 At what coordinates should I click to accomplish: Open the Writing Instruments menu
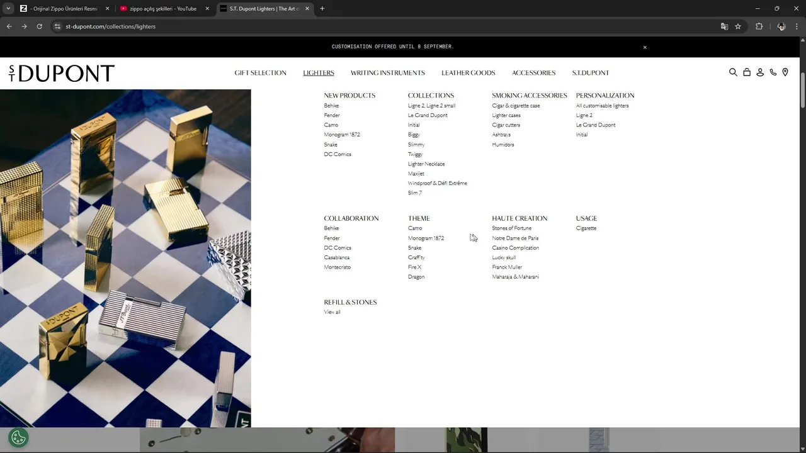click(388, 73)
